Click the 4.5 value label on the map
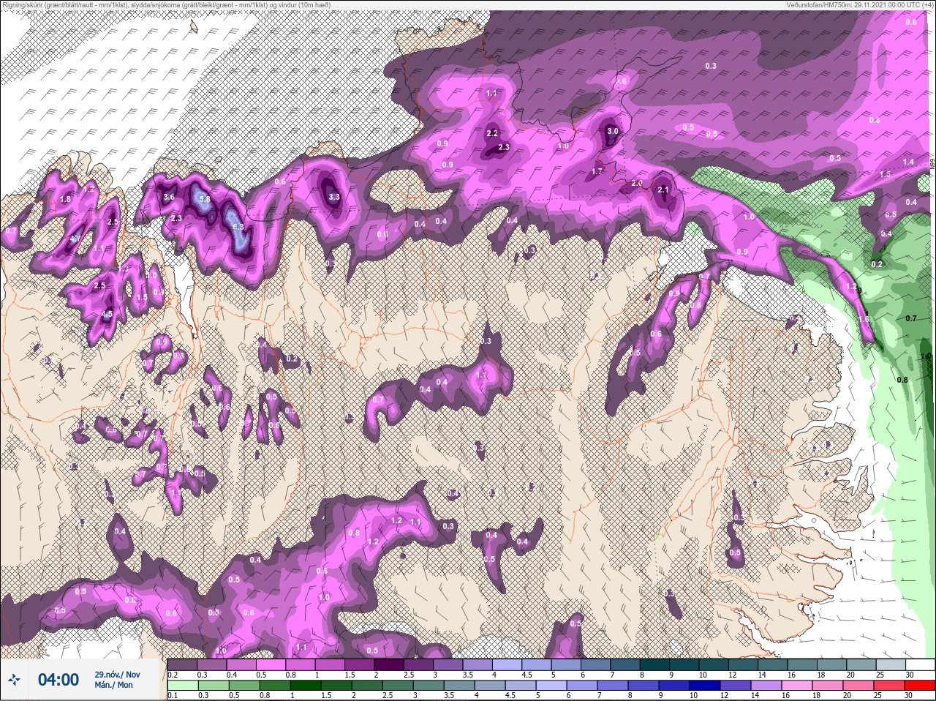 pos(106,315)
